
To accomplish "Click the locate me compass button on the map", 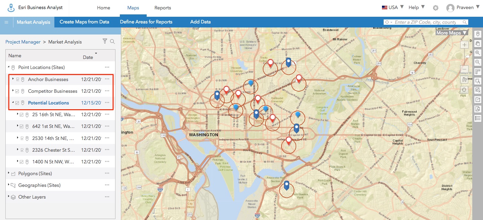I will tap(465, 90).
